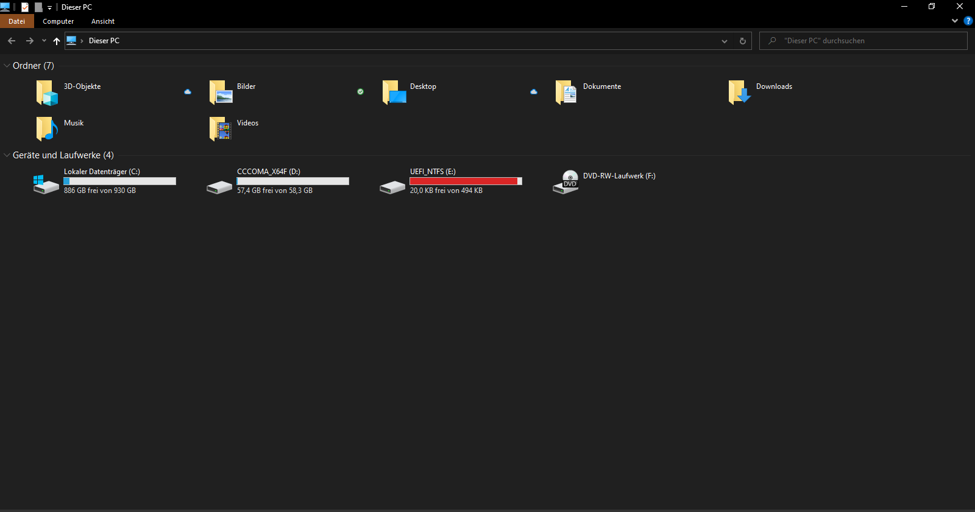Click text 886 GB frei von 930 GB
975x512 pixels.
click(100, 191)
